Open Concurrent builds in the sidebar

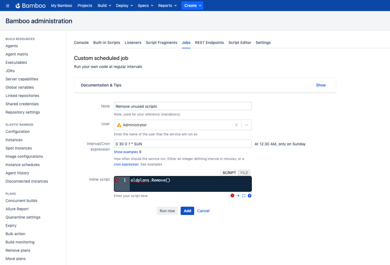pos(21,201)
